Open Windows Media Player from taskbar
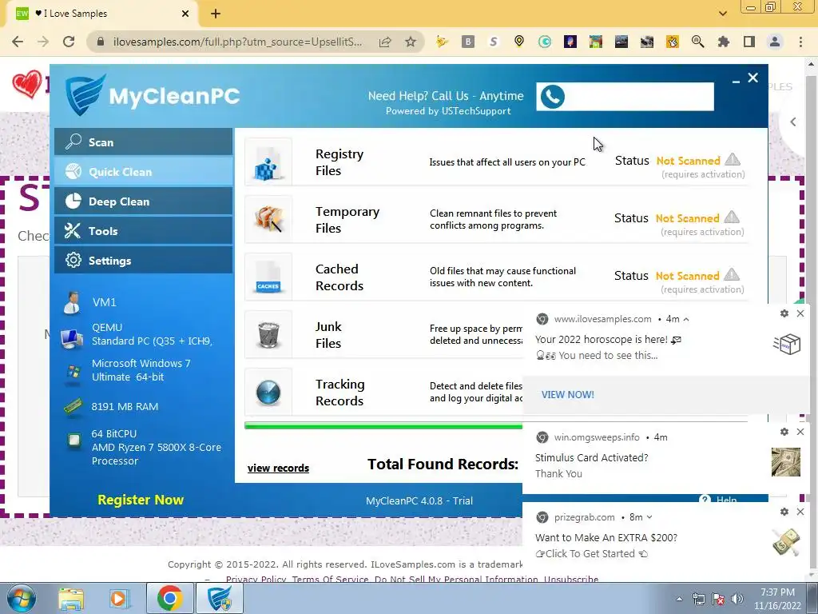The height and width of the screenshot is (614, 818). tap(118, 598)
